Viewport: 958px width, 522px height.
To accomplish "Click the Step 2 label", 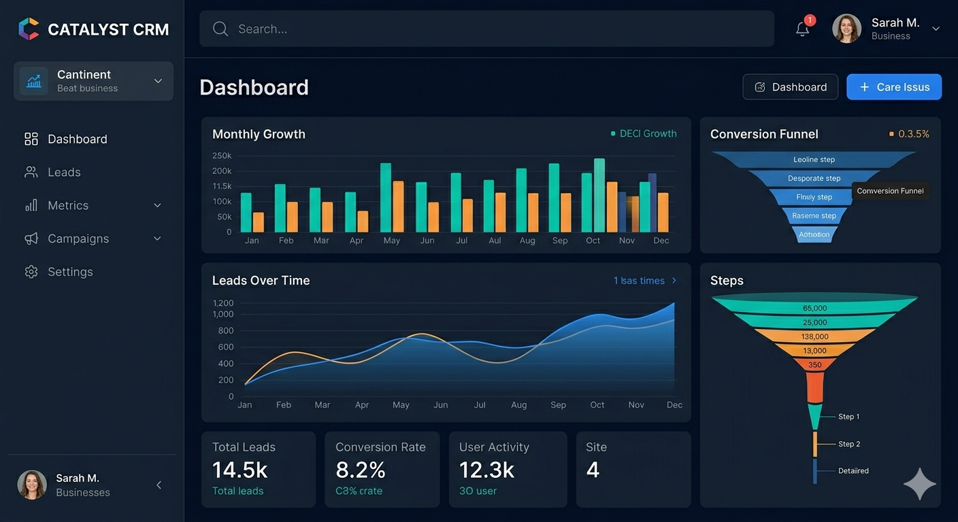I will coord(848,444).
